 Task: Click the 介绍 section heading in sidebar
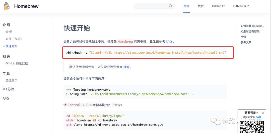(x=6, y=25)
